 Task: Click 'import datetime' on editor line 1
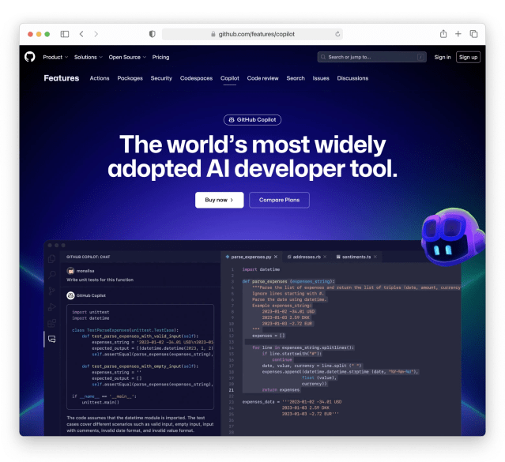[x=261, y=269]
